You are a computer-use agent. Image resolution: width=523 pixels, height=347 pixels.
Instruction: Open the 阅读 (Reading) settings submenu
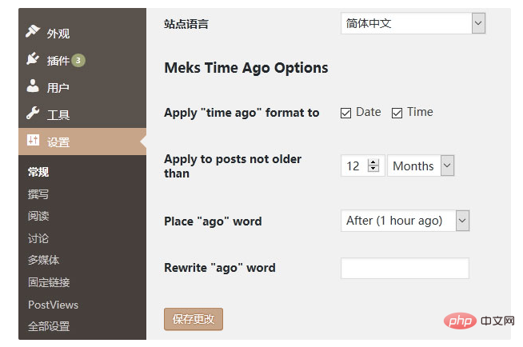(x=38, y=216)
